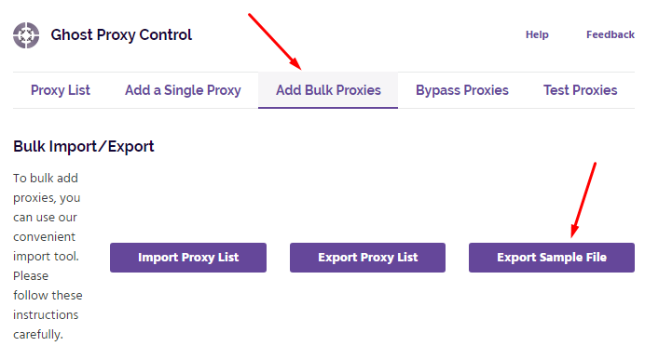The height and width of the screenshot is (346, 645).
Task: Open the Help link
Action: (537, 35)
